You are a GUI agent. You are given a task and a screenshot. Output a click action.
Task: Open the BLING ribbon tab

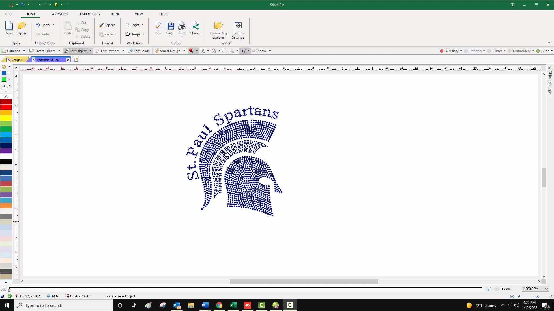pyautogui.click(x=115, y=14)
